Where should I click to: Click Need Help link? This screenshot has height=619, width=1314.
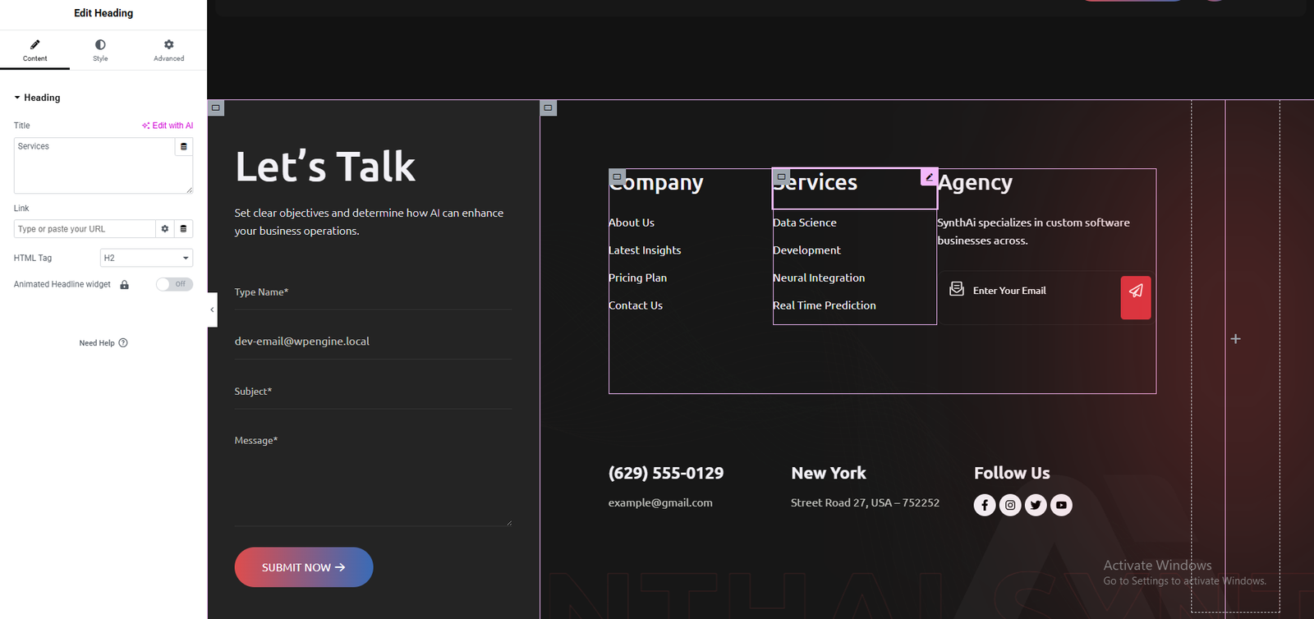point(103,343)
